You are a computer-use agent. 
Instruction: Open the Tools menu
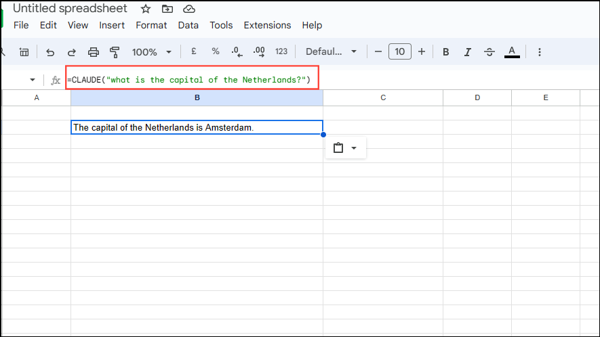click(221, 25)
